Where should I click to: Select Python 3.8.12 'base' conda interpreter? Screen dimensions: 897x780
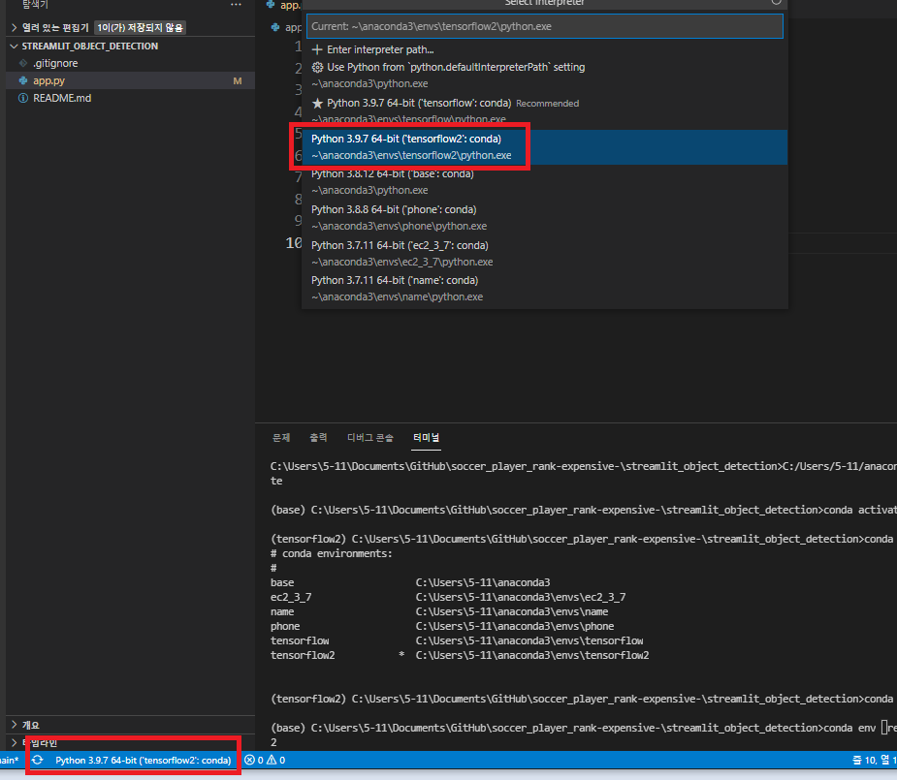click(x=545, y=182)
